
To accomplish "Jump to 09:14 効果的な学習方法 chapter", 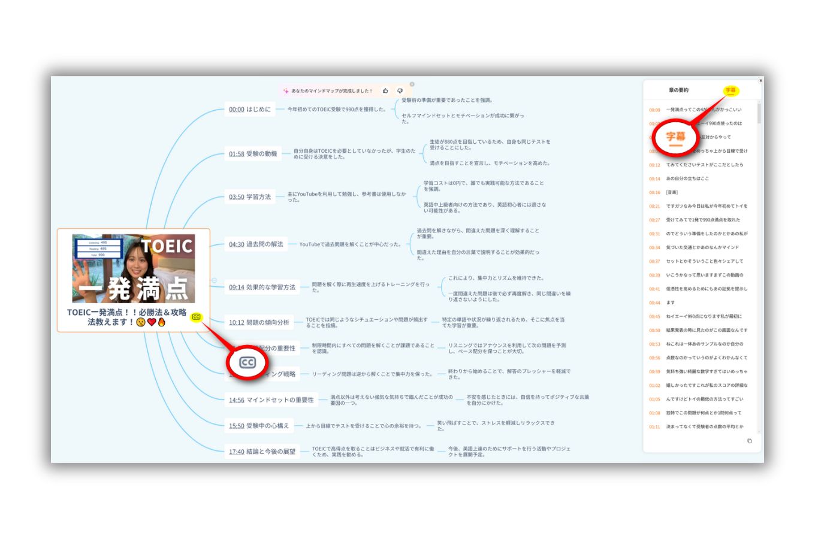I will click(262, 287).
